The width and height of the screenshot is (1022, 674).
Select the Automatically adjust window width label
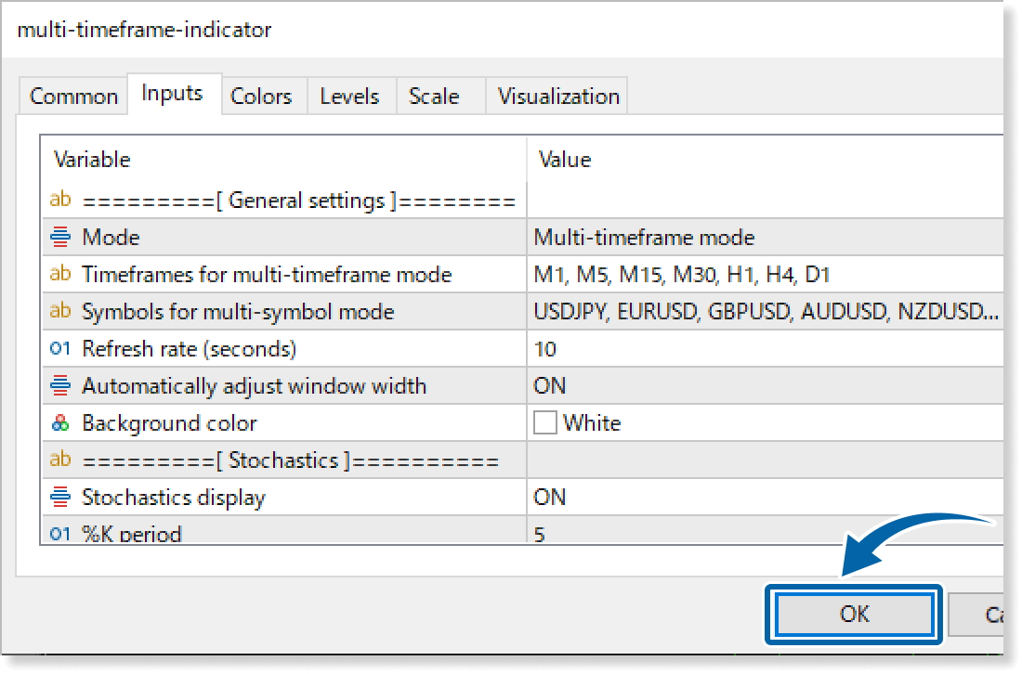[255, 386]
